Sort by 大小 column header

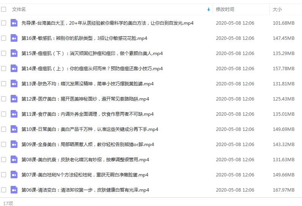[277, 9]
